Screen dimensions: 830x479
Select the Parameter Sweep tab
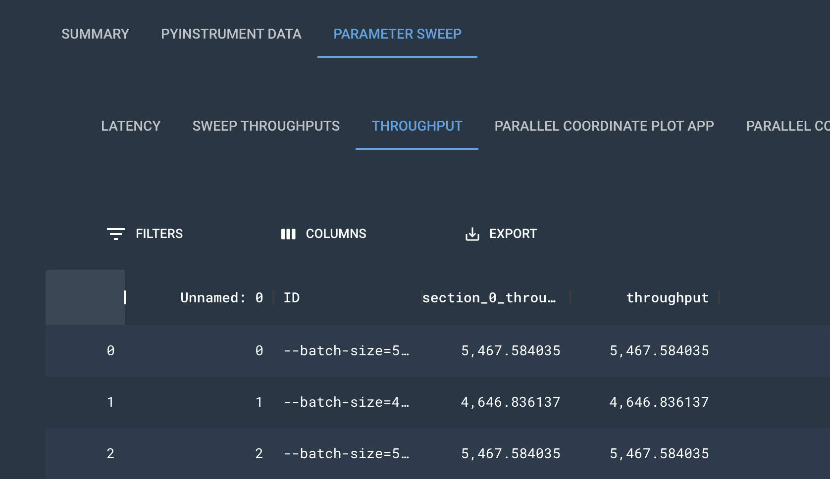click(x=397, y=34)
